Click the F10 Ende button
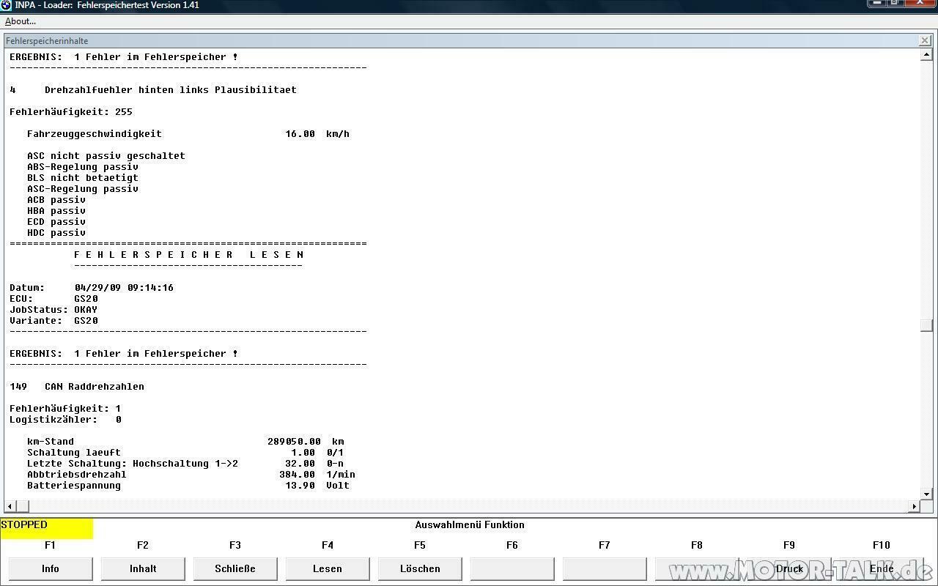Viewport: 938px width, 586px height. coord(882,568)
